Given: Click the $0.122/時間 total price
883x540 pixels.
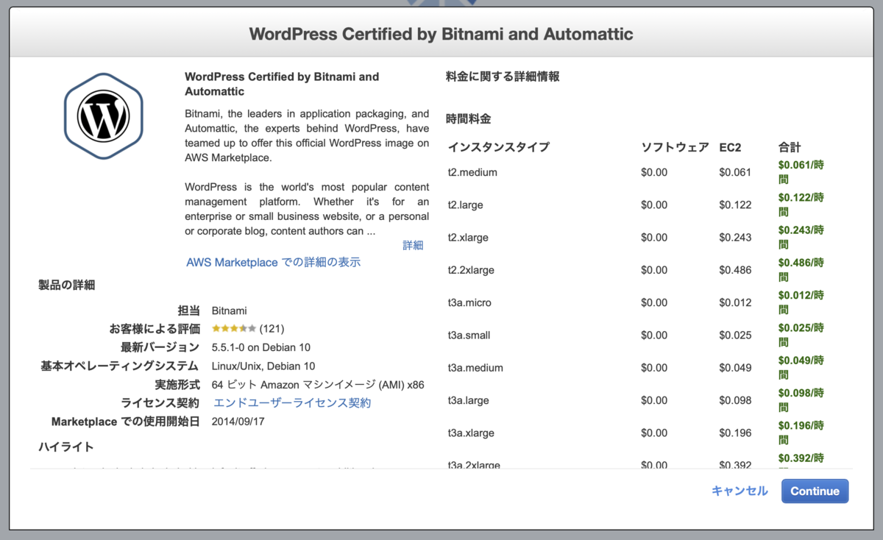Looking at the screenshot, I should (801, 205).
